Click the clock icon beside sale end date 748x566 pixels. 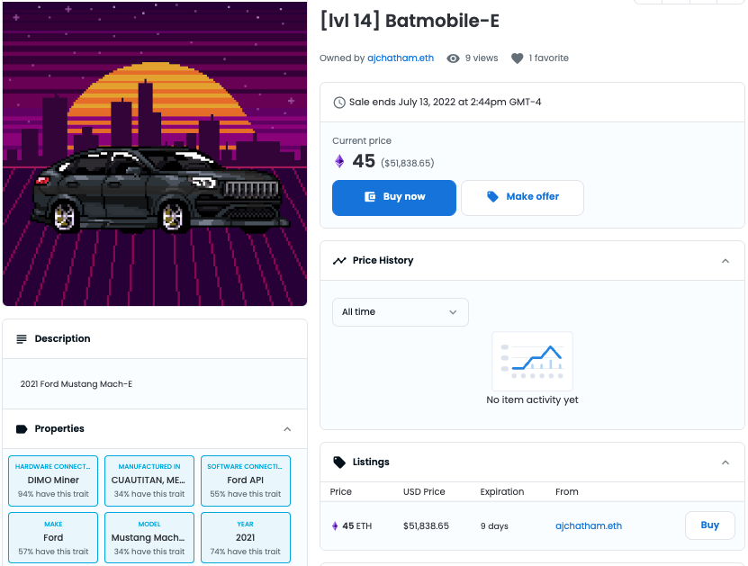pos(339,103)
